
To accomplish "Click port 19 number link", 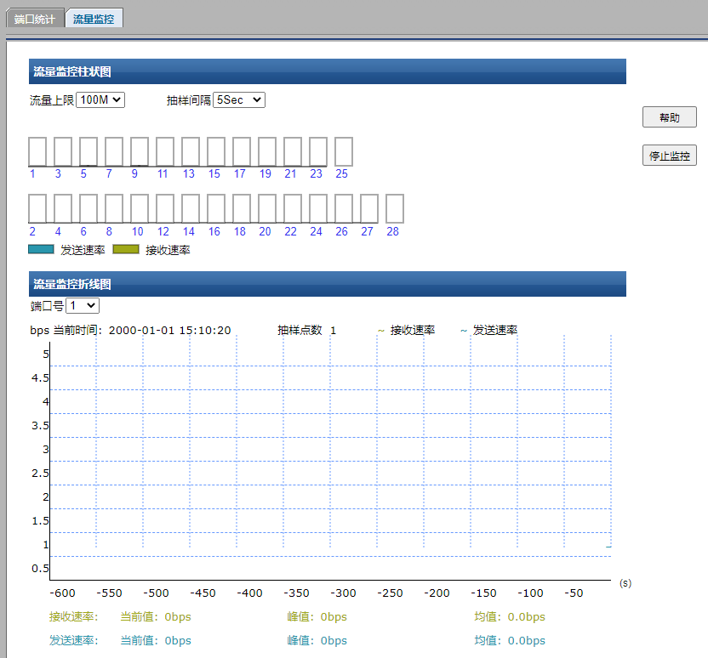I will click(x=265, y=173).
